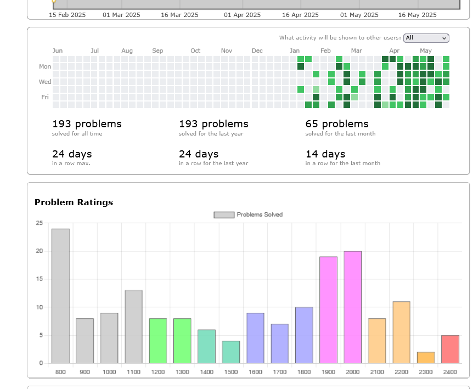The image size is (473, 389).
Task: Click the '16 Apr 2025' timeline date
Action: click(300, 15)
